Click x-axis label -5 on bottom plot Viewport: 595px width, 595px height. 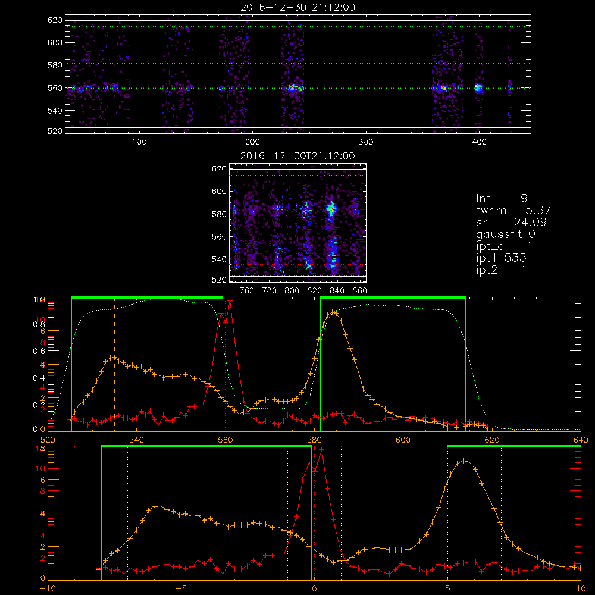click(181, 589)
